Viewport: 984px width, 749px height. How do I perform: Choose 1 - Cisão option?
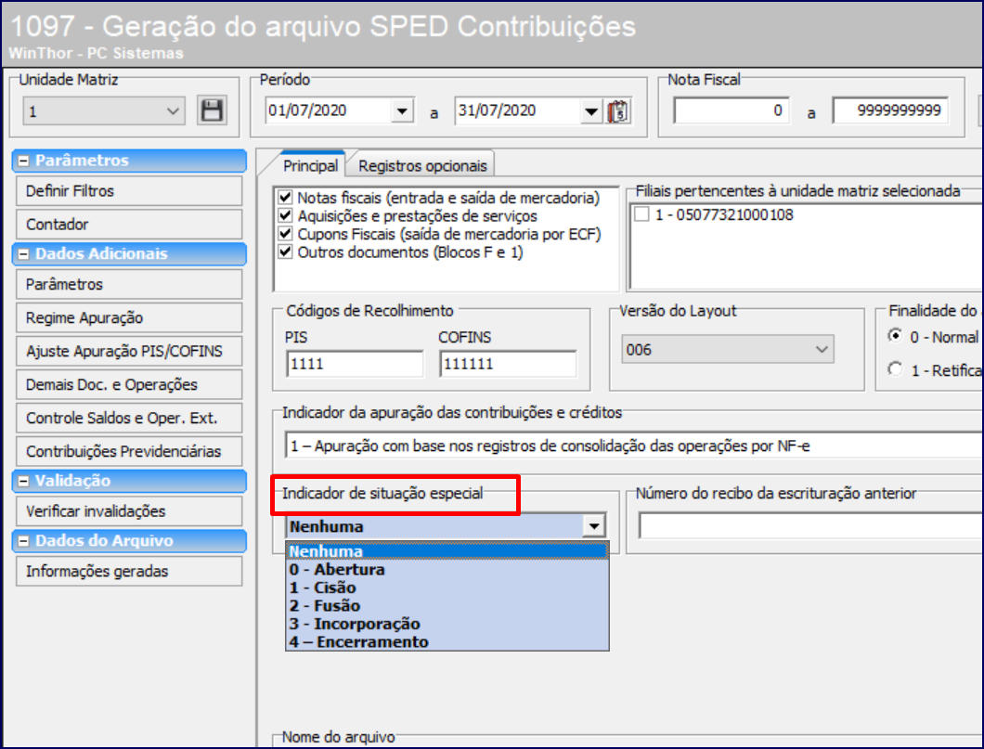point(447,588)
